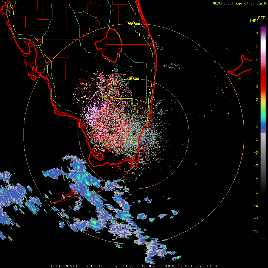This screenshot has height=268, width=268.
Task: Click the -4 dB scale label
Action: [x=256, y=179]
